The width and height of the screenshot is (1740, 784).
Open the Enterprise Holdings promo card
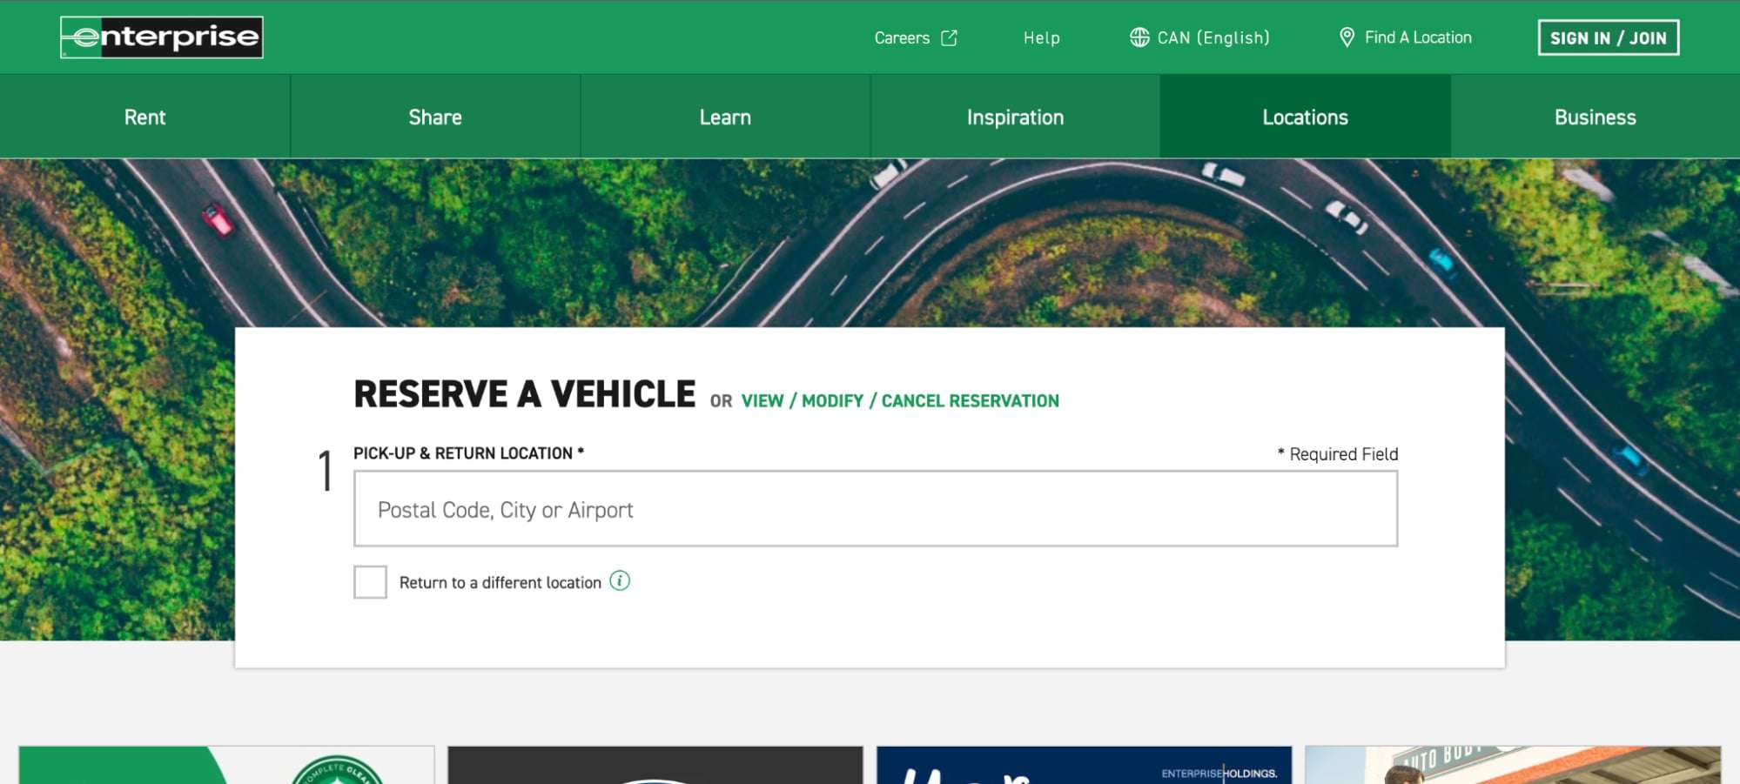click(1084, 765)
